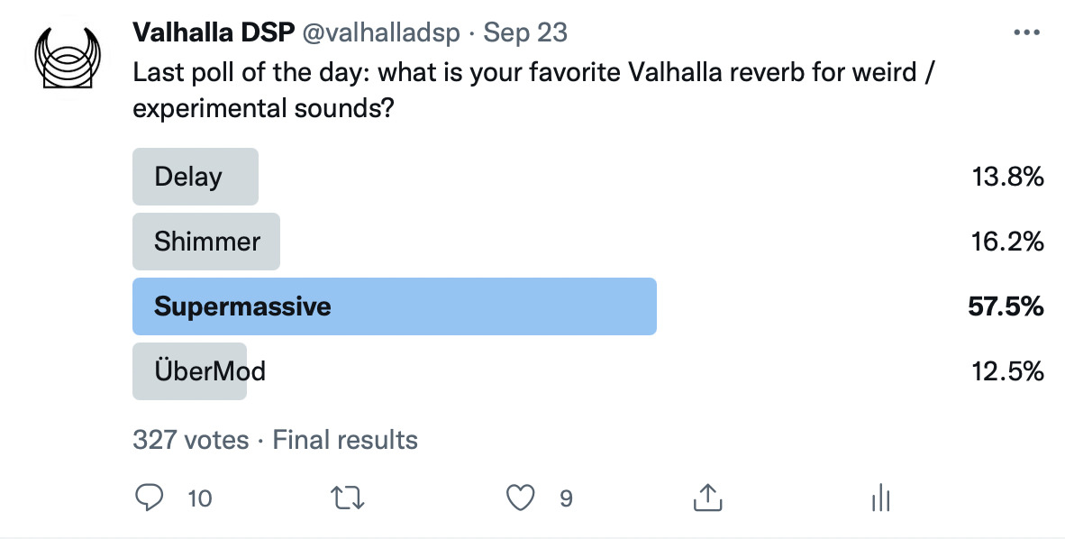Click the reply count number 10
Image resolution: width=1065 pixels, height=539 pixels.
200,498
